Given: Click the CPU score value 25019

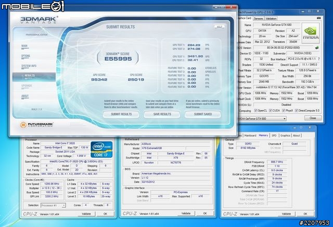Looking at the screenshot, I should (136, 79).
